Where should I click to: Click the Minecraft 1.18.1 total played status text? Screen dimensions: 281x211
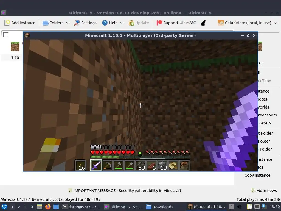pos(50,199)
